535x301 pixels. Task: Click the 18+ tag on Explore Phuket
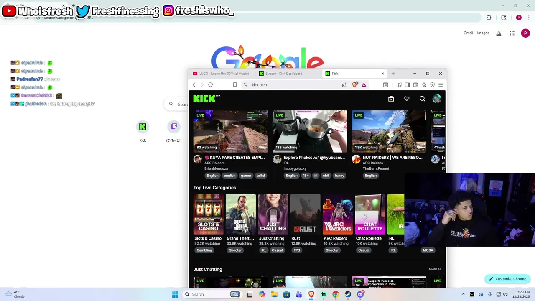tap(306, 176)
